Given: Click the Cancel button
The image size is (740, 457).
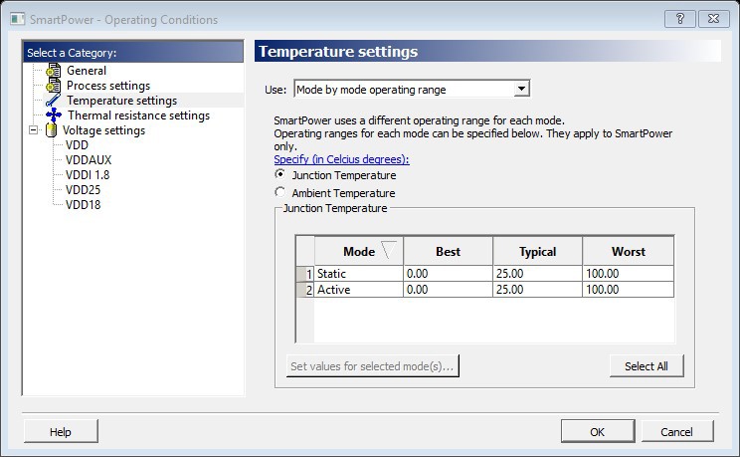Looking at the screenshot, I should 676,431.
